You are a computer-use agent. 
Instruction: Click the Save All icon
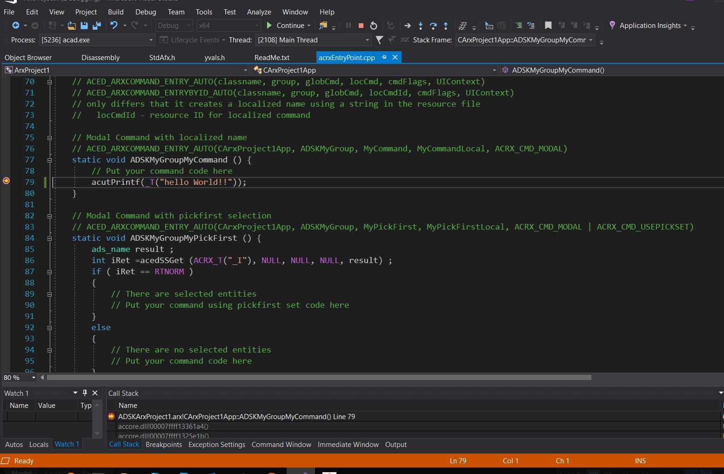(97, 26)
